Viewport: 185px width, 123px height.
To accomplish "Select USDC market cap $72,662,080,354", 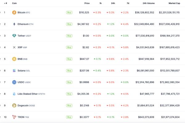I will 170,82.
